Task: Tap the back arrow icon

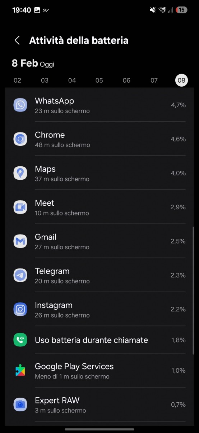Action: pos(17,40)
